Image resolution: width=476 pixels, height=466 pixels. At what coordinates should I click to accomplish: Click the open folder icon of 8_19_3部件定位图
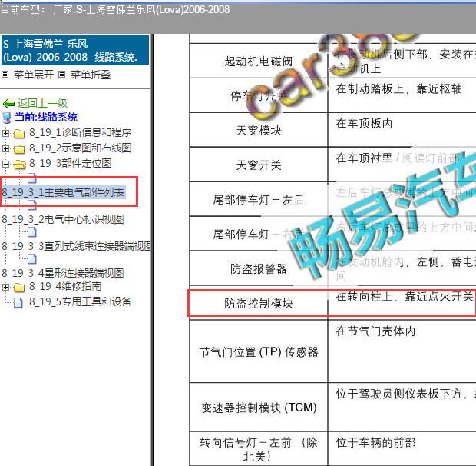pos(19,165)
